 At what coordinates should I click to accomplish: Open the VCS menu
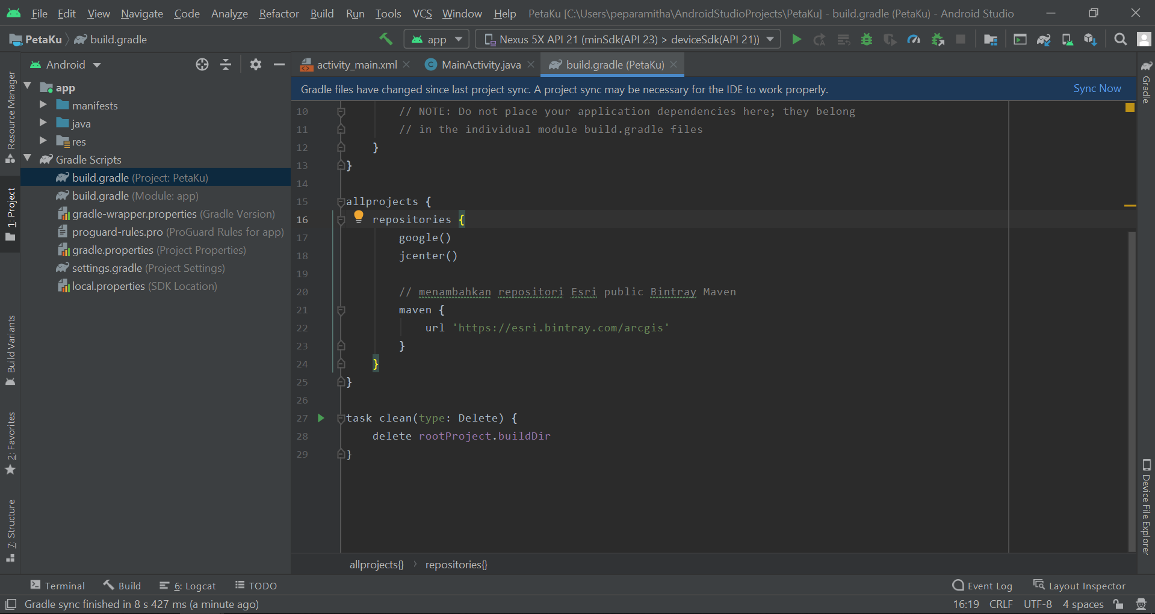tap(422, 13)
